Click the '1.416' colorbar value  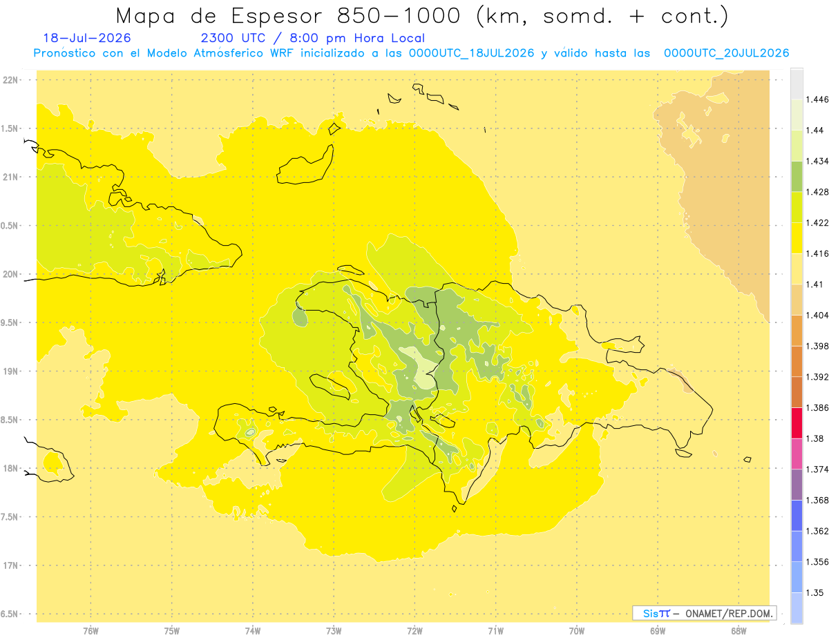(x=817, y=253)
